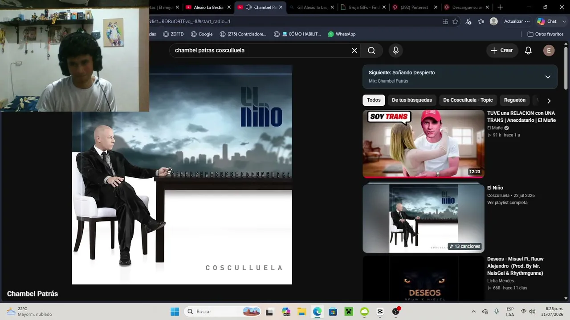This screenshot has width=570, height=320.
Task: Clear the YouTube search box text
Action: (x=354, y=50)
